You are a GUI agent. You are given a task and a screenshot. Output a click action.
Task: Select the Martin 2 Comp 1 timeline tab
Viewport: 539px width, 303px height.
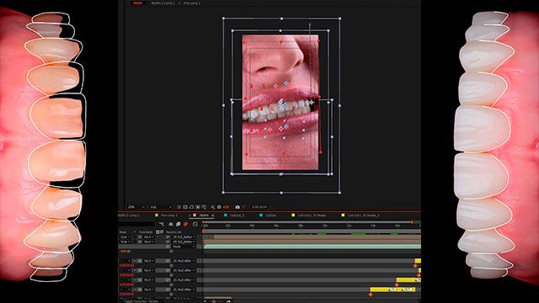coord(129,215)
